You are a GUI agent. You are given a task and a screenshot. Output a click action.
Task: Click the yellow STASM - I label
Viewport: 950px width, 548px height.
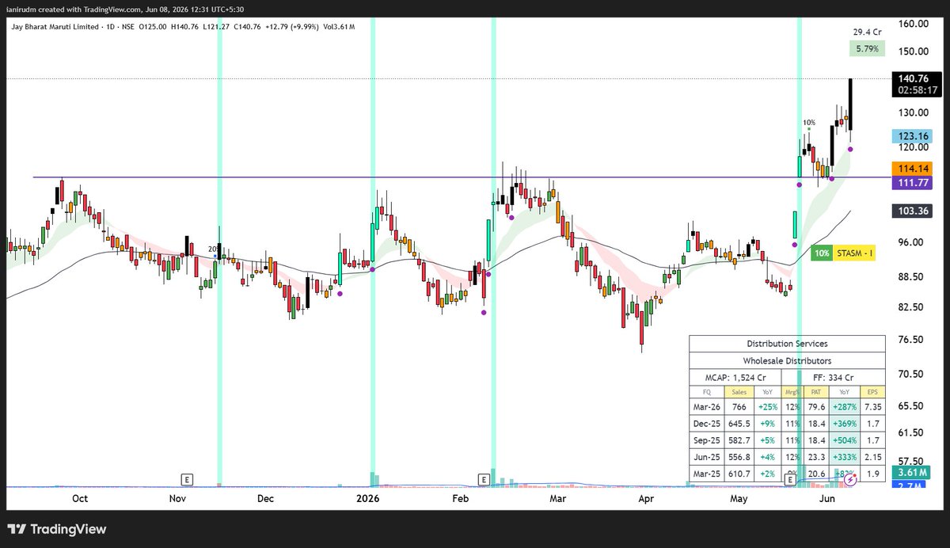tap(855, 253)
